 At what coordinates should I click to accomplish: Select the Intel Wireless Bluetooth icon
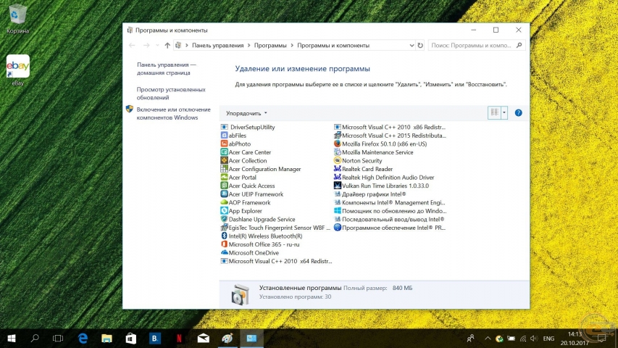click(x=225, y=236)
